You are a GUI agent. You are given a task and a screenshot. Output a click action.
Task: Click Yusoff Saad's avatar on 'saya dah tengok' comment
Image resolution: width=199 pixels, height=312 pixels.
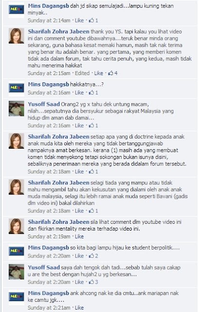point(16,272)
